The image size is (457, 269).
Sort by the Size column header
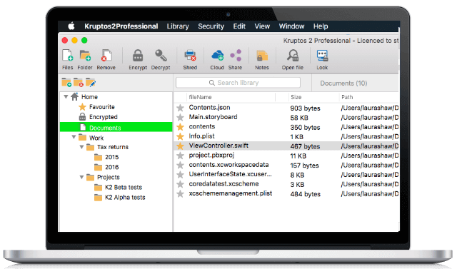click(296, 97)
